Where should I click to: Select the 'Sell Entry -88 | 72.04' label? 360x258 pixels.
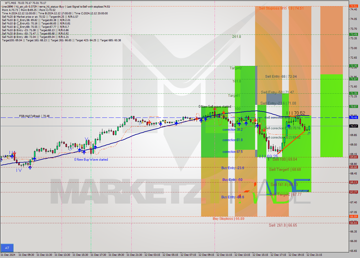pos(281,76)
